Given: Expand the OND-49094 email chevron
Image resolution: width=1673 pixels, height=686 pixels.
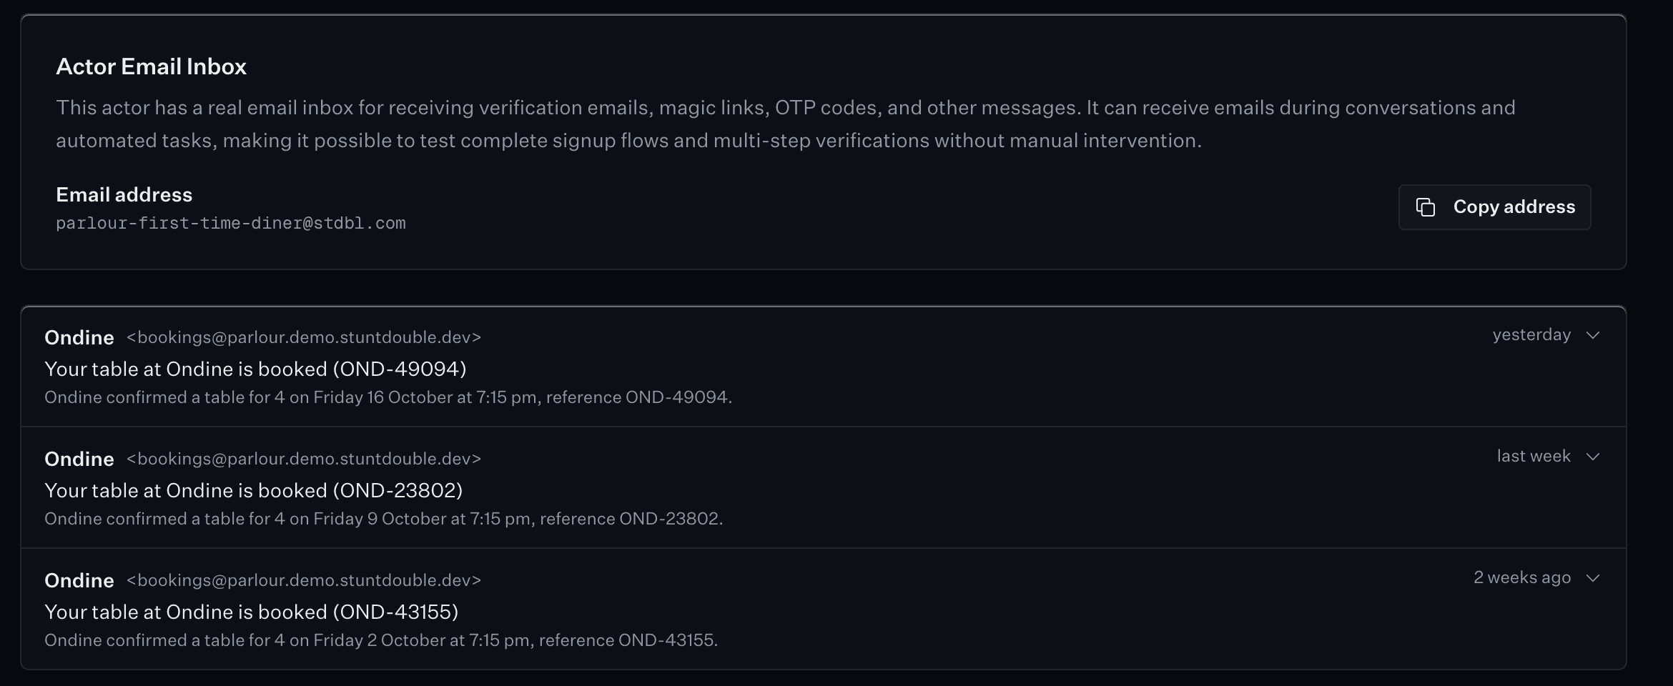Looking at the screenshot, I should [x=1592, y=335].
